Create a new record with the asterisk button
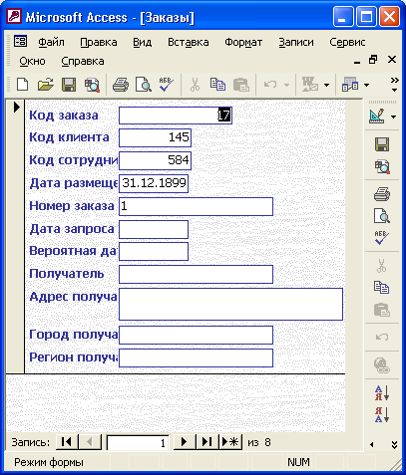This screenshot has height=475, width=406. coord(230,442)
